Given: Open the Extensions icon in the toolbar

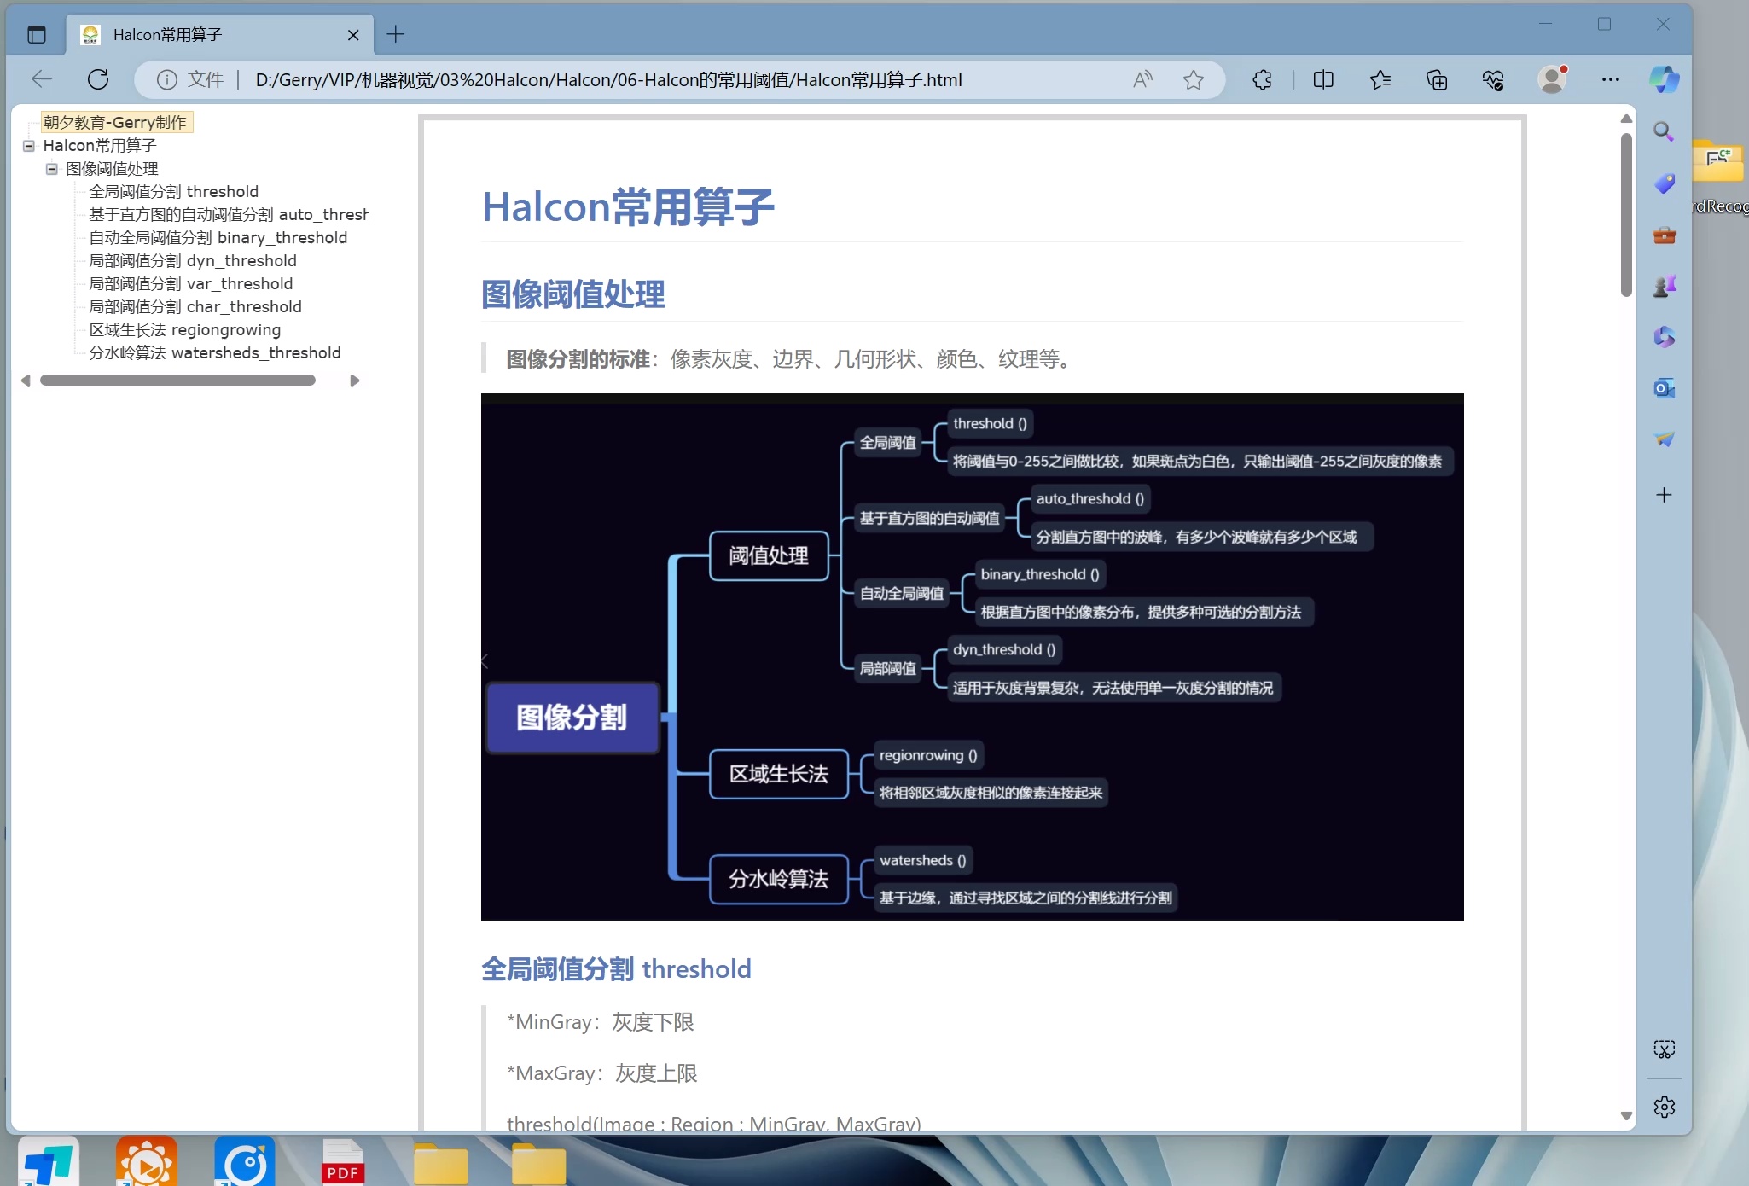Looking at the screenshot, I should tap(1261, 79).
